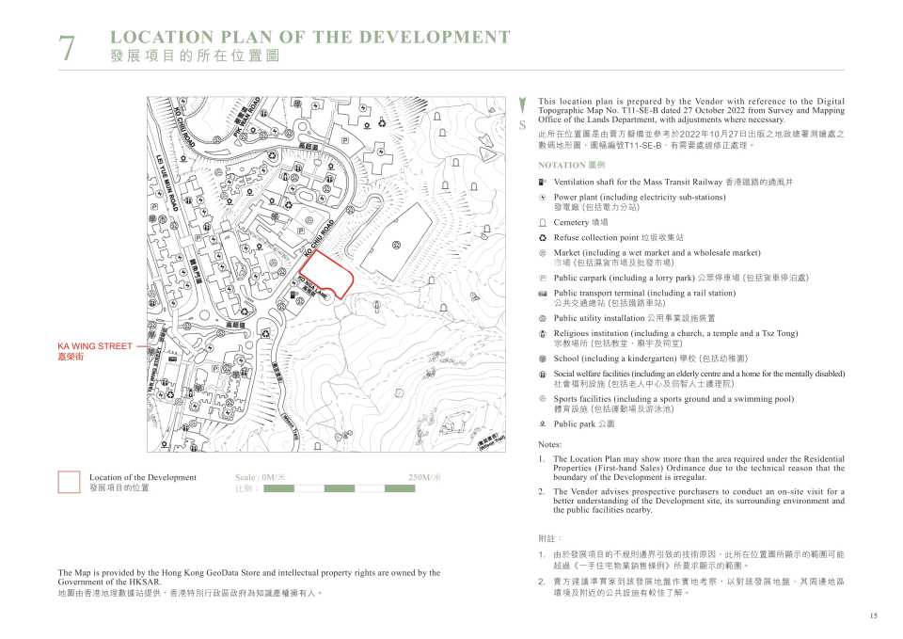Click the Religious institution legend icon
Screen dimensions: 903x639
click(x=542, y=334)
